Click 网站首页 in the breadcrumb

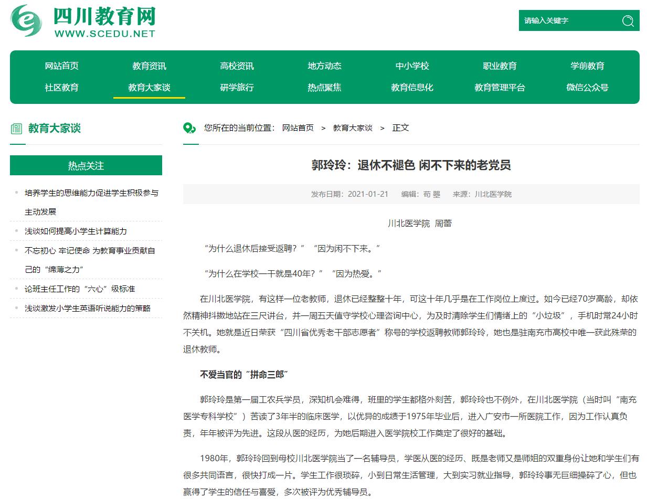(x=298, y=128)
